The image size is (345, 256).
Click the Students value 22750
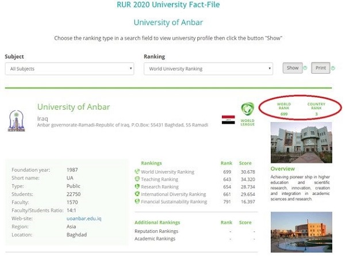74,194
